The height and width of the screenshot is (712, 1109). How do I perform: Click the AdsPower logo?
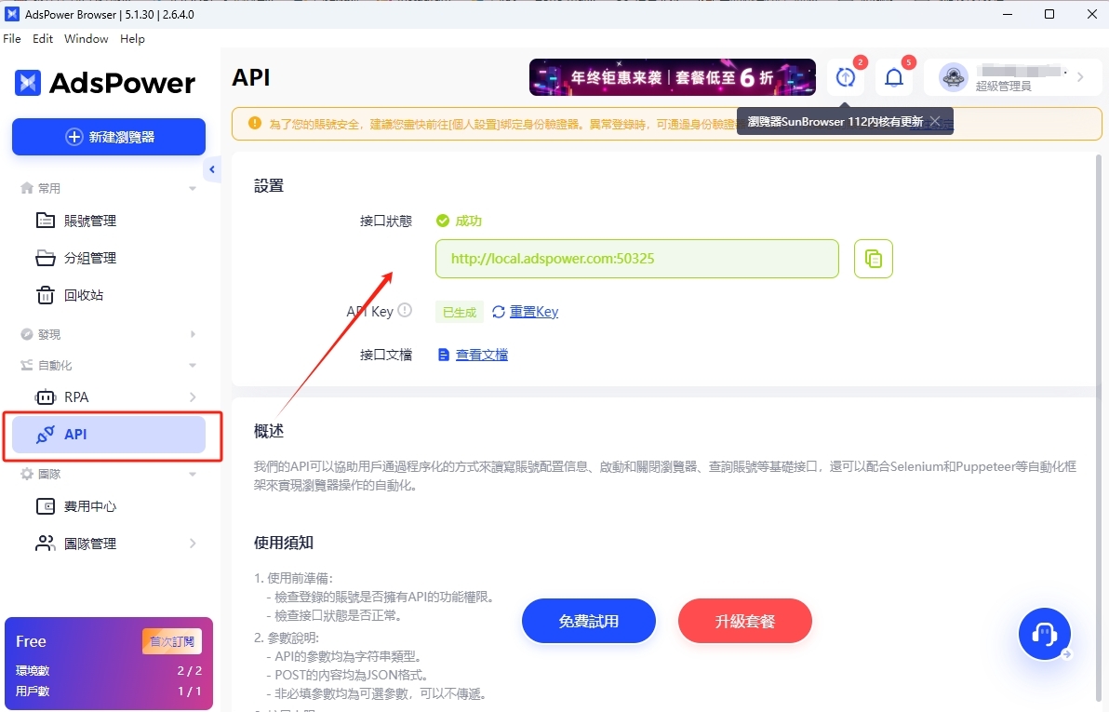click(105, 83)
